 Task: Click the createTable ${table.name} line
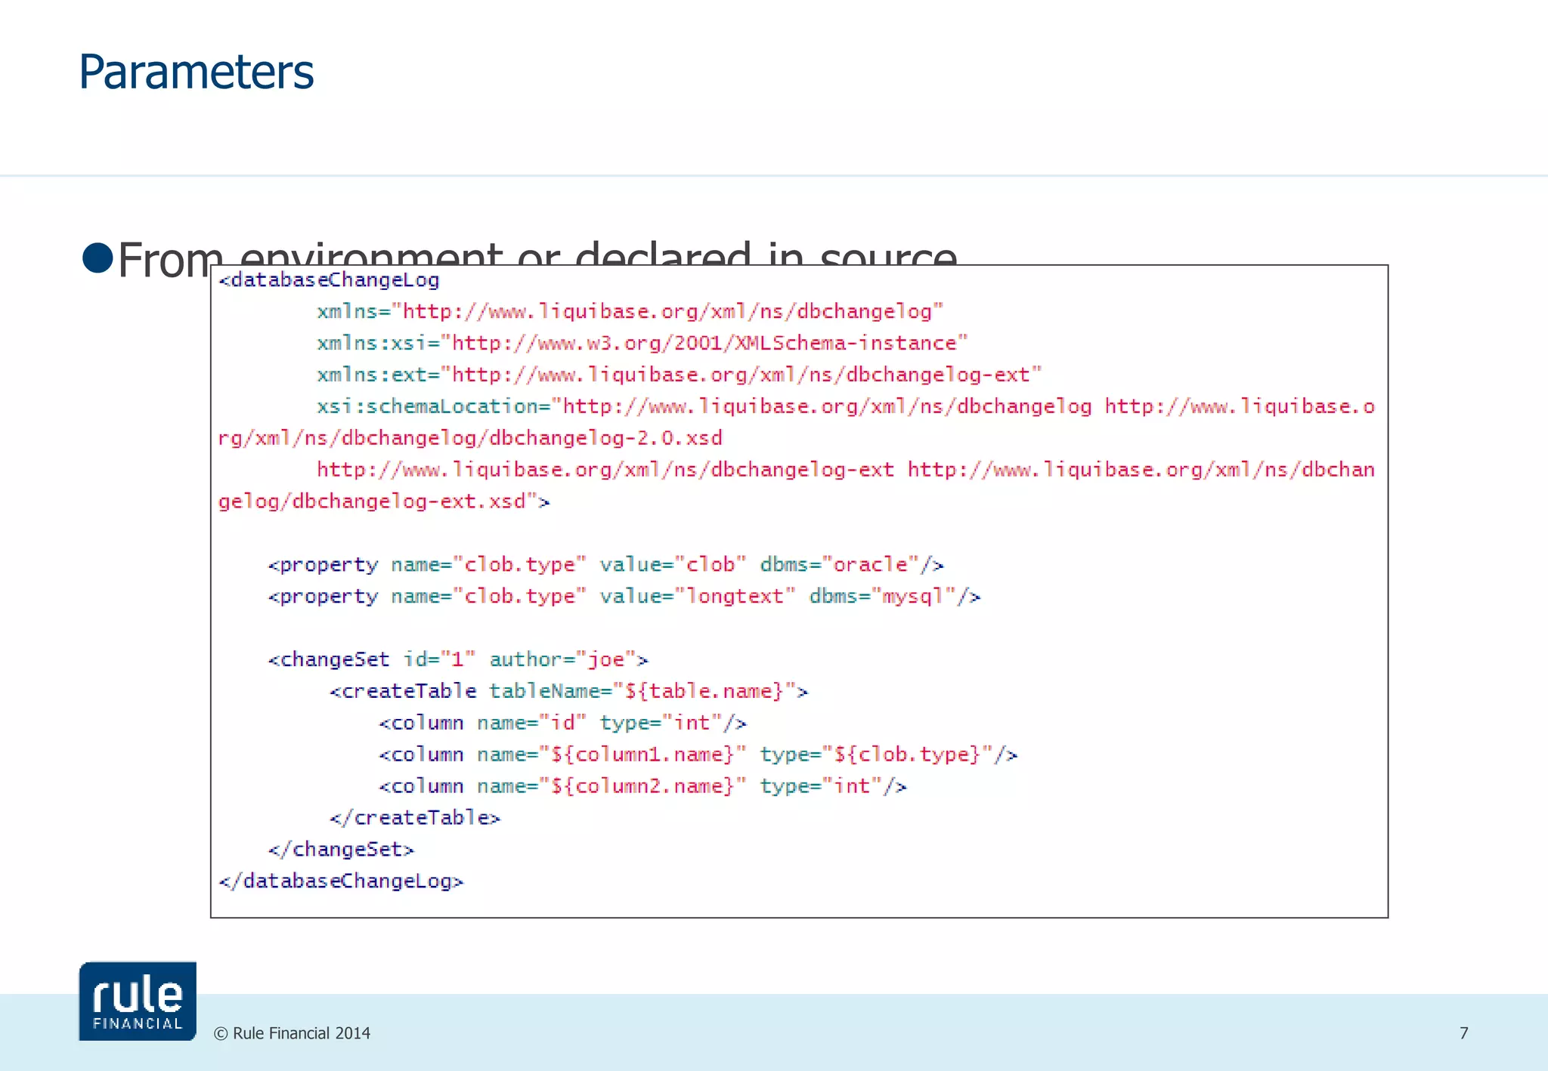pos(568,692)
